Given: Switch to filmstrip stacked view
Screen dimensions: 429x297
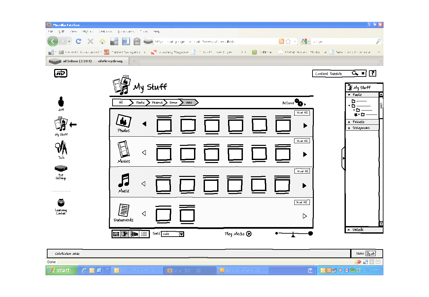Looking at the screenshot, I should pyautogui.click(x=134, y=234).
